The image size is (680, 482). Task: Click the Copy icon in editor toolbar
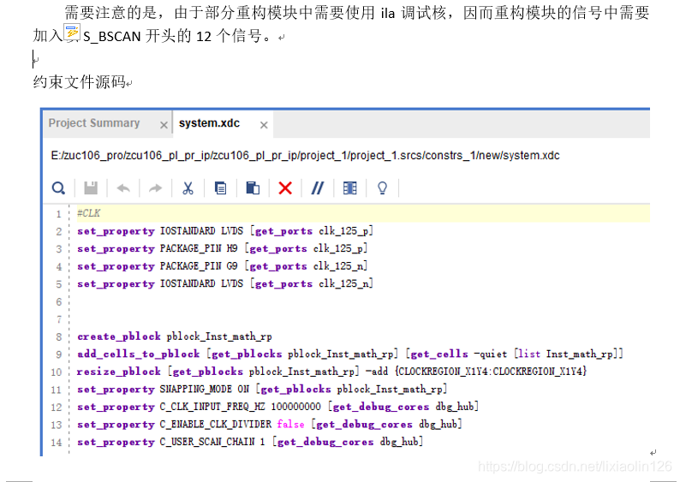pyautogui.click(x=220, y=188)
